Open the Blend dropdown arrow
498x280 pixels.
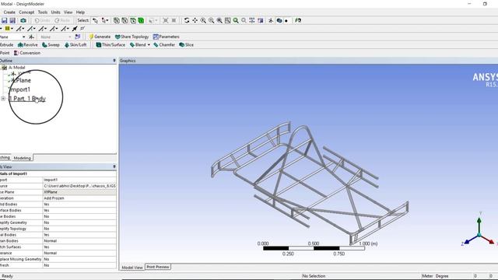pos(149,45)
